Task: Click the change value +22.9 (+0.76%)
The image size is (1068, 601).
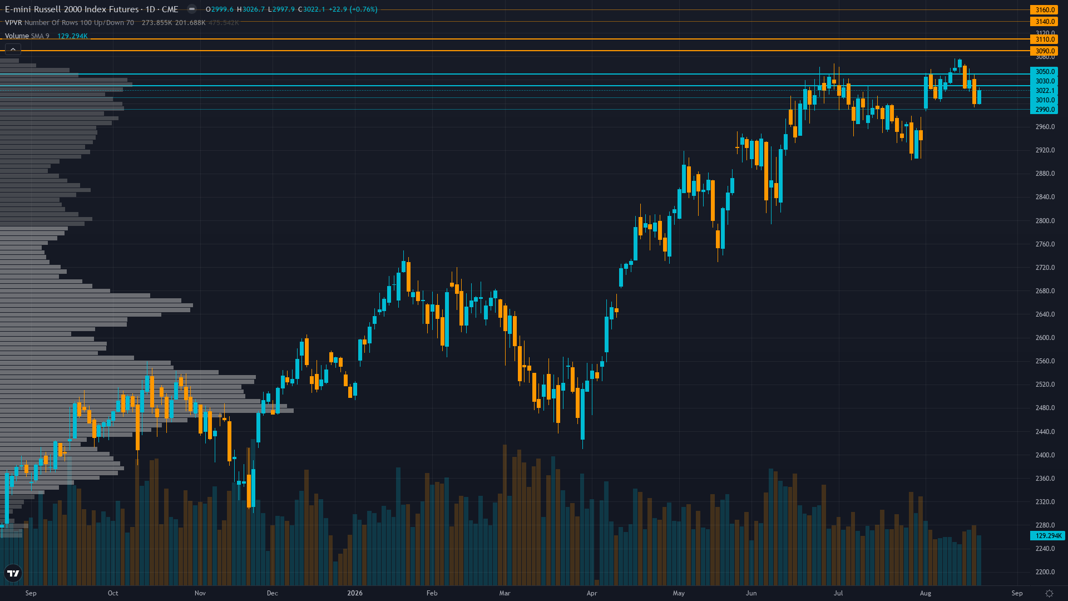Action: (x=353, y=9)
